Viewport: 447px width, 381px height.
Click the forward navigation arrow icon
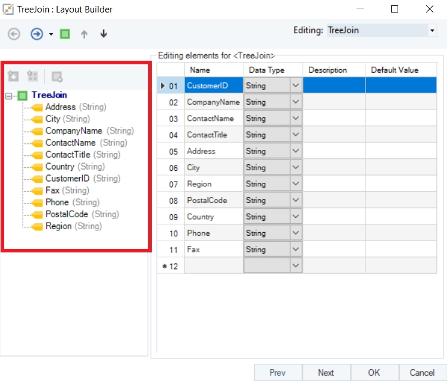coord(37,34)
